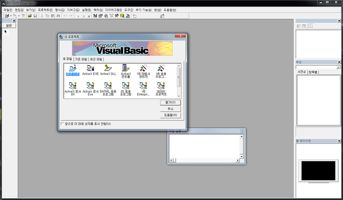
Task: Open Project Explorer from the toolbar
Action: click(x=95, y=16)
